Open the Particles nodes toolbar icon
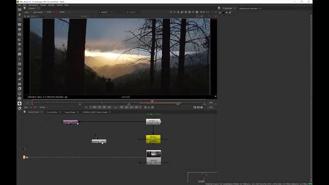The height and width of the screenshot is (185, 329). click(20, 59)
